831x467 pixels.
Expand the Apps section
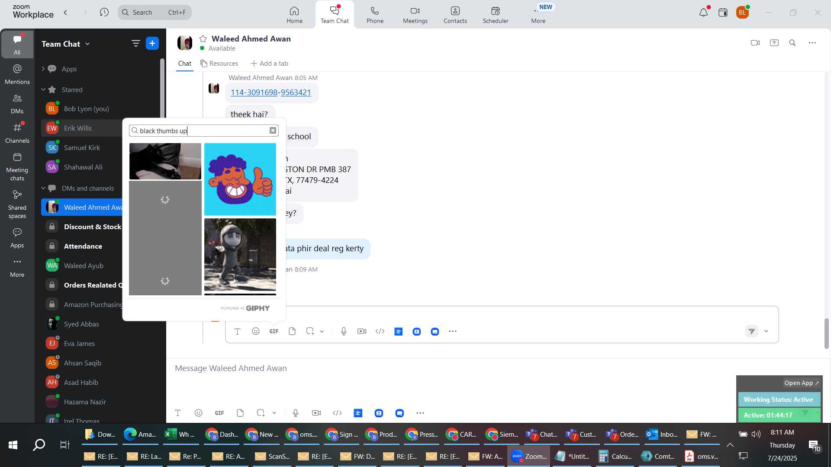pyautogui.click(x=43, y=69)
